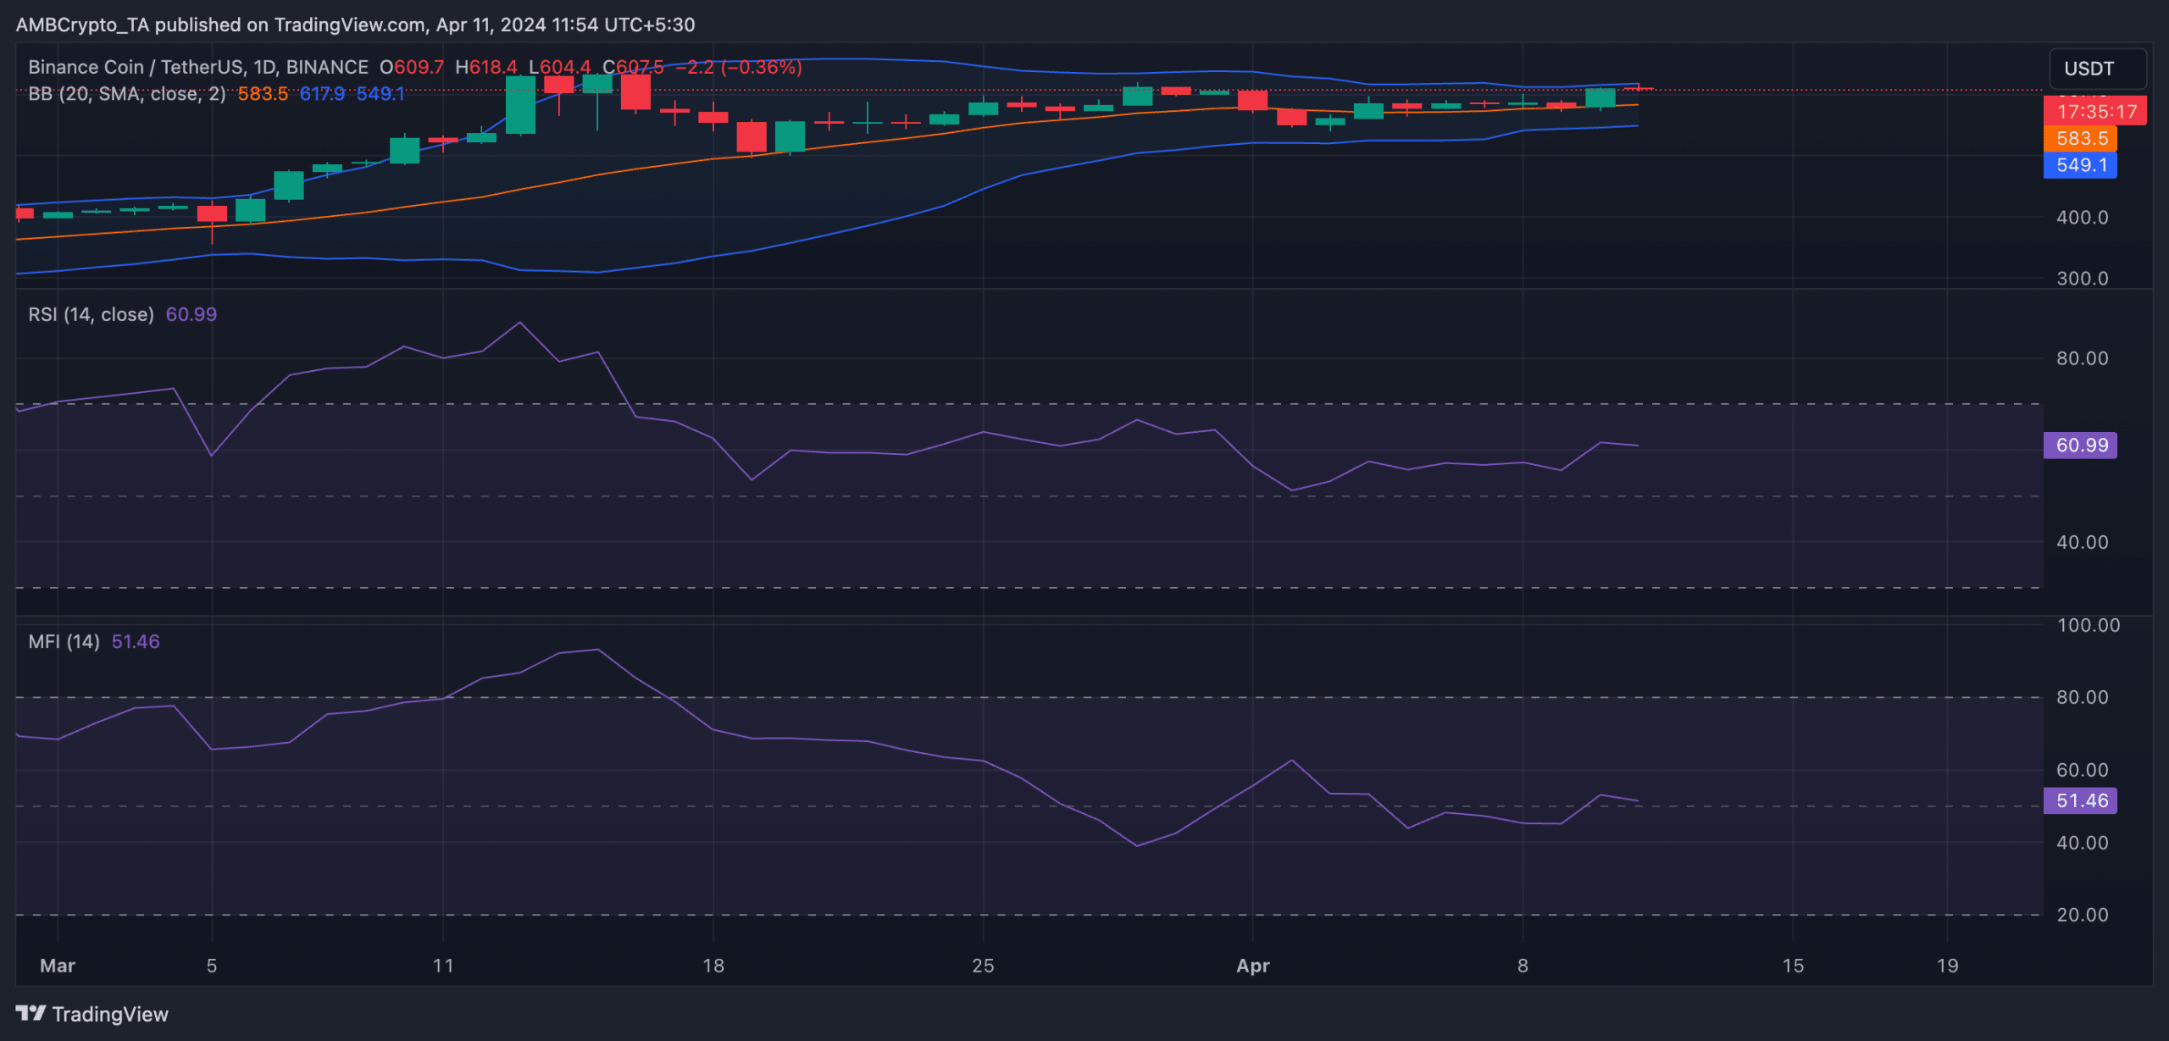
Task: Click the AMBCrypto_TA published header text
Action: click(355, 25)
